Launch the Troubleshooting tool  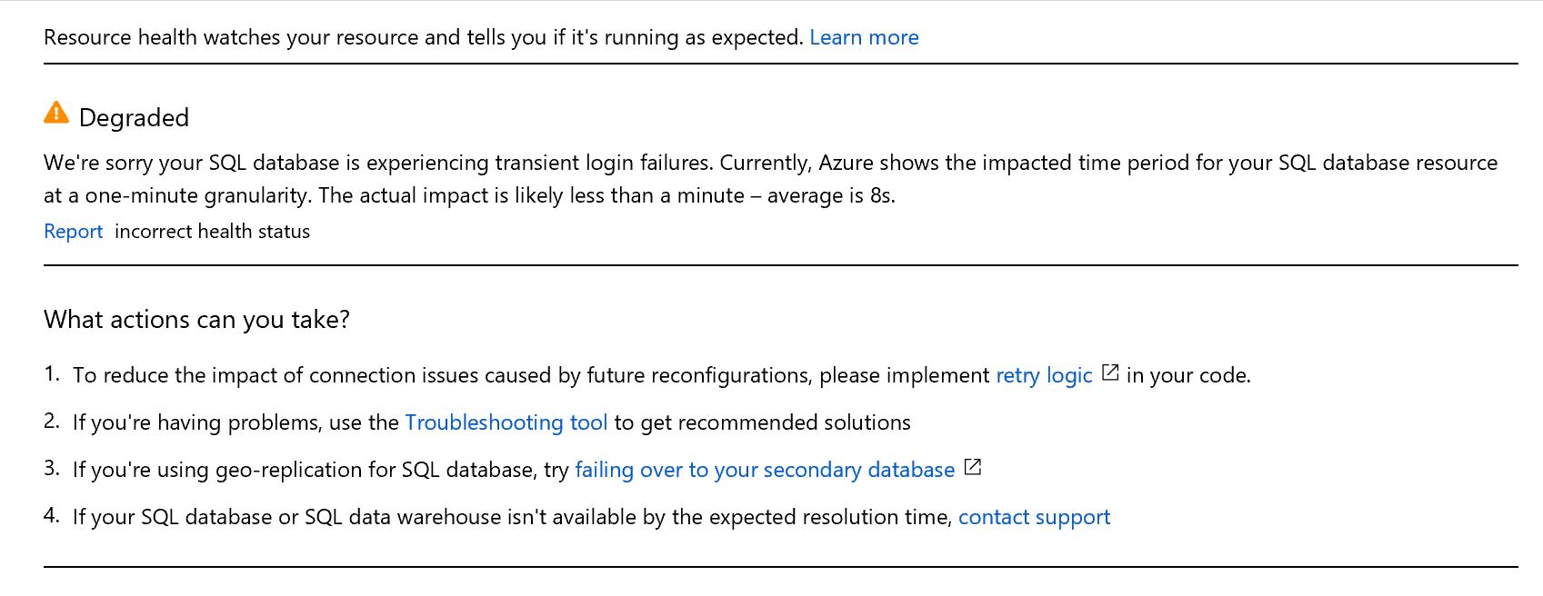click(506, 422)
